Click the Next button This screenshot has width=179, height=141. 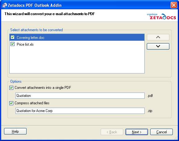[x=137, y=132]
